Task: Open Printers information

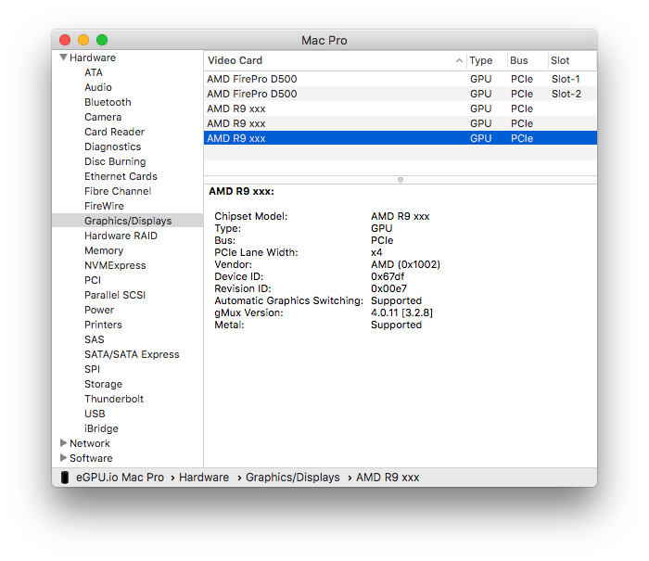Action: 103,325
